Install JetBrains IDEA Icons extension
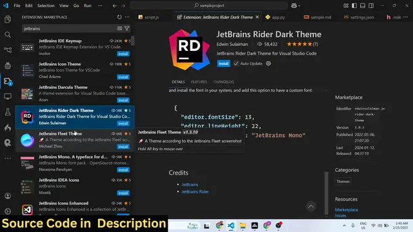The image size is (413, 232). [123, 193]
